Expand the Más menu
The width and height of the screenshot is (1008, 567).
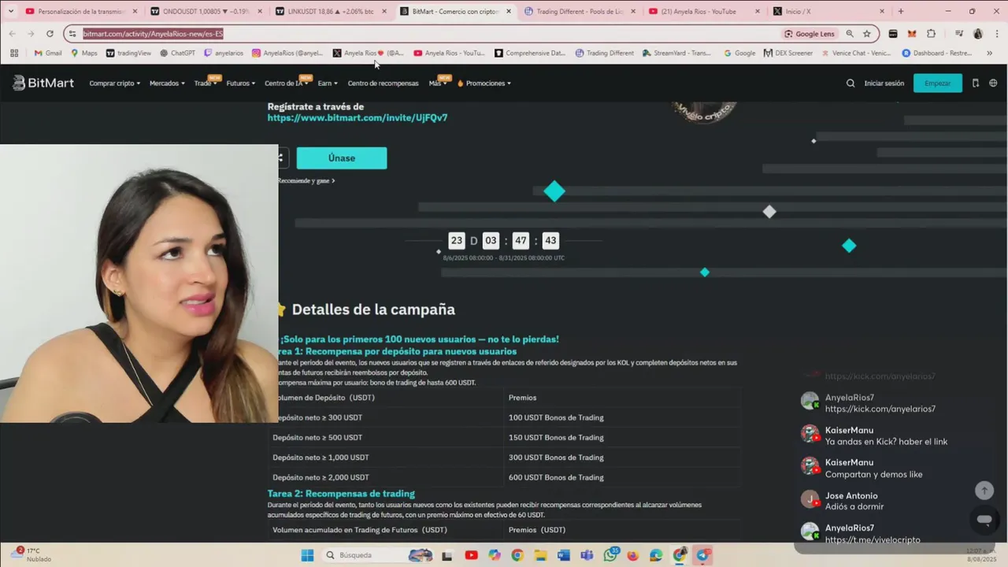(437, 83)
